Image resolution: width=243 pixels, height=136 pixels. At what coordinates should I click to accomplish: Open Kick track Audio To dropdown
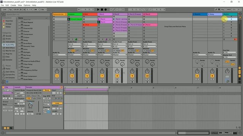pos(90,55)
